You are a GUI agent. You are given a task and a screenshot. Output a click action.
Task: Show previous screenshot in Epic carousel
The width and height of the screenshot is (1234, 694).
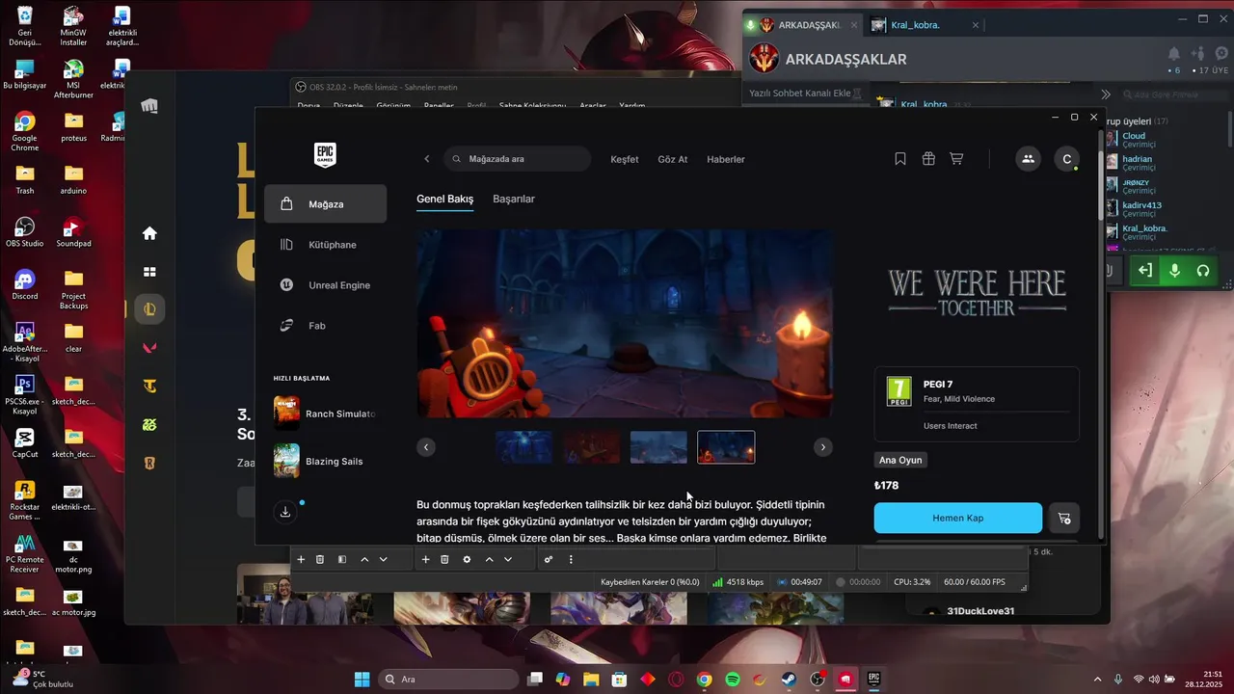click(x=426, y=447)
